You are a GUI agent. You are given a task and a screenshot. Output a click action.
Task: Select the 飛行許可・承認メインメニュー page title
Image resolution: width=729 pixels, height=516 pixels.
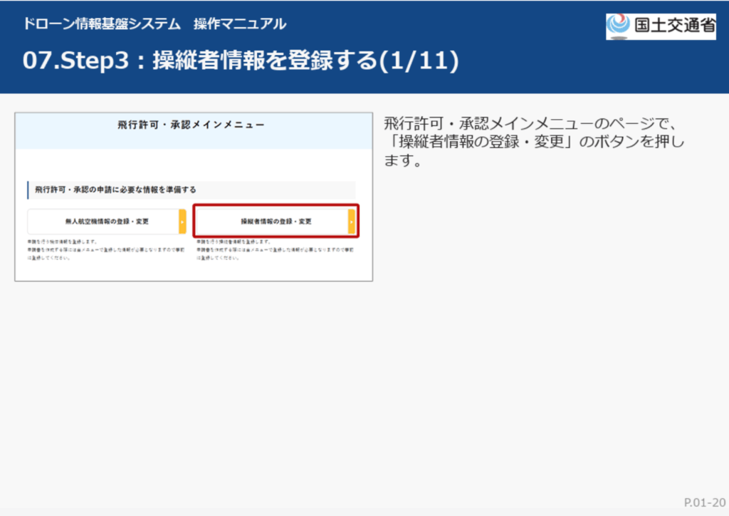coord(191,125)
